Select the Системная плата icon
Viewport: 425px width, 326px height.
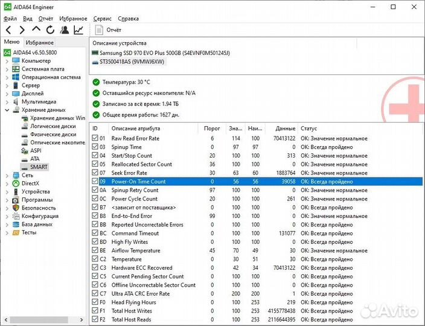[x=16, y=69]
